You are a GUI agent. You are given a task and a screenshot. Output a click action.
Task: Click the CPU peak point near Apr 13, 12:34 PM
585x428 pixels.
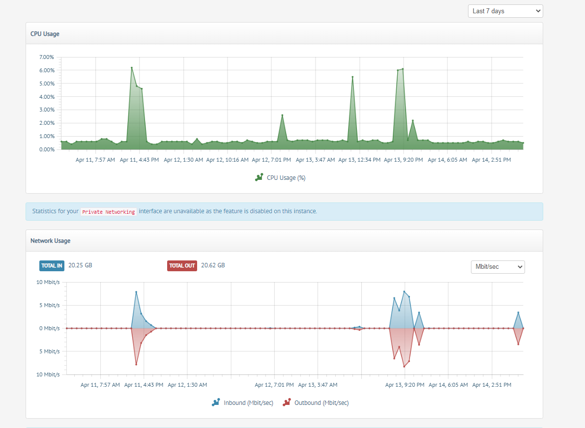click(x=352, y=77)
